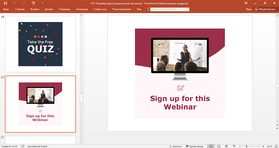Viewport: 279px width, 148px height.
Task: Click the monitor image on the main slide
Action: pyautogui.click(x=180, y=59)
